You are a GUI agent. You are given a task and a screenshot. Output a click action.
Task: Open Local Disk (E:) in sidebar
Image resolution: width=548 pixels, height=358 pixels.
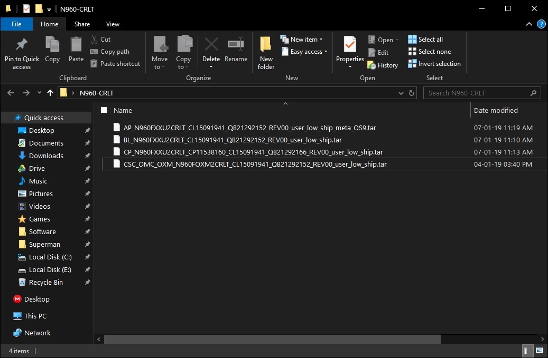pos(50,269)
